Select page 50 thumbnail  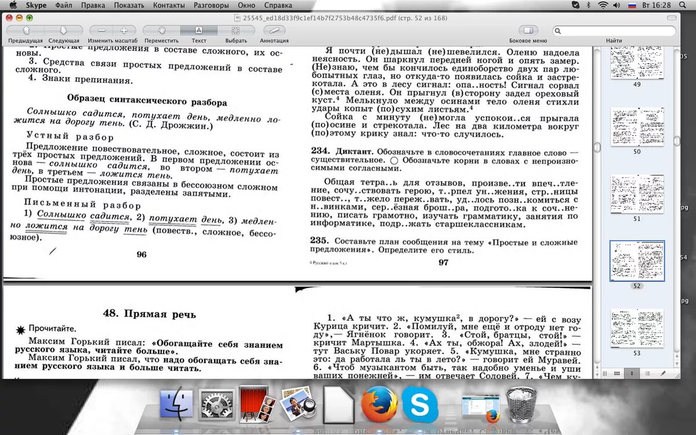point(637,127)
